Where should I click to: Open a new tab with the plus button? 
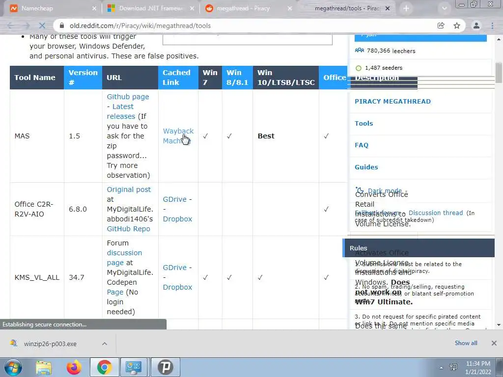[406, 8]
